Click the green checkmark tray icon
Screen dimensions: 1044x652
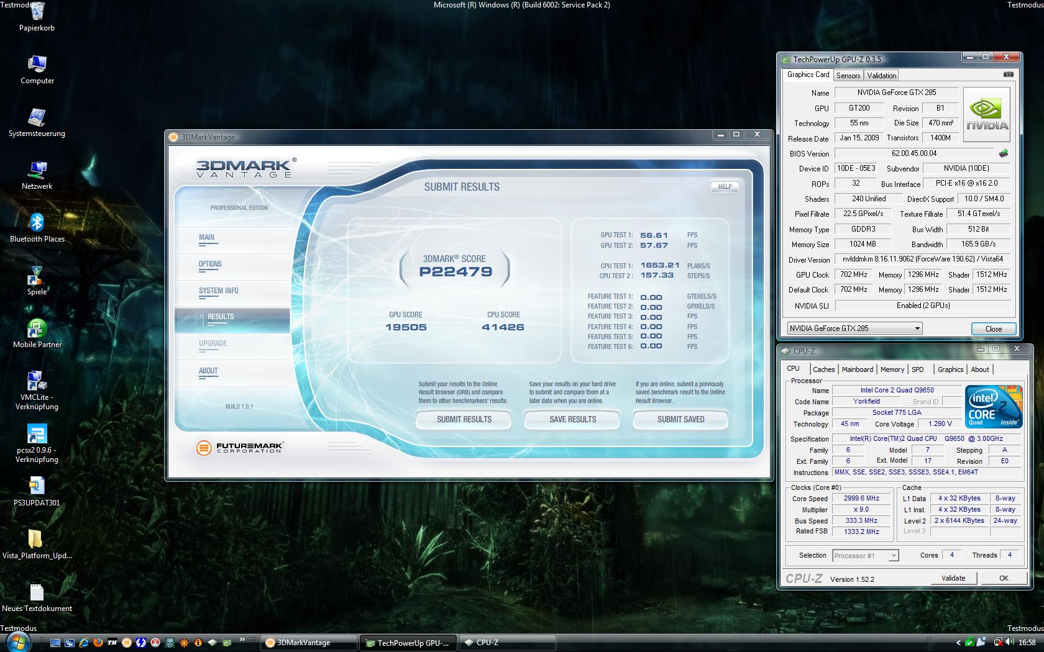(x=969, y=643)
